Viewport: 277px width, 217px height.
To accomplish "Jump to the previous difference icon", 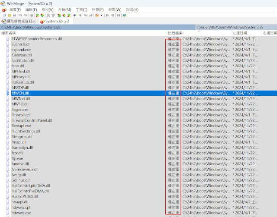I will (42, 16).
